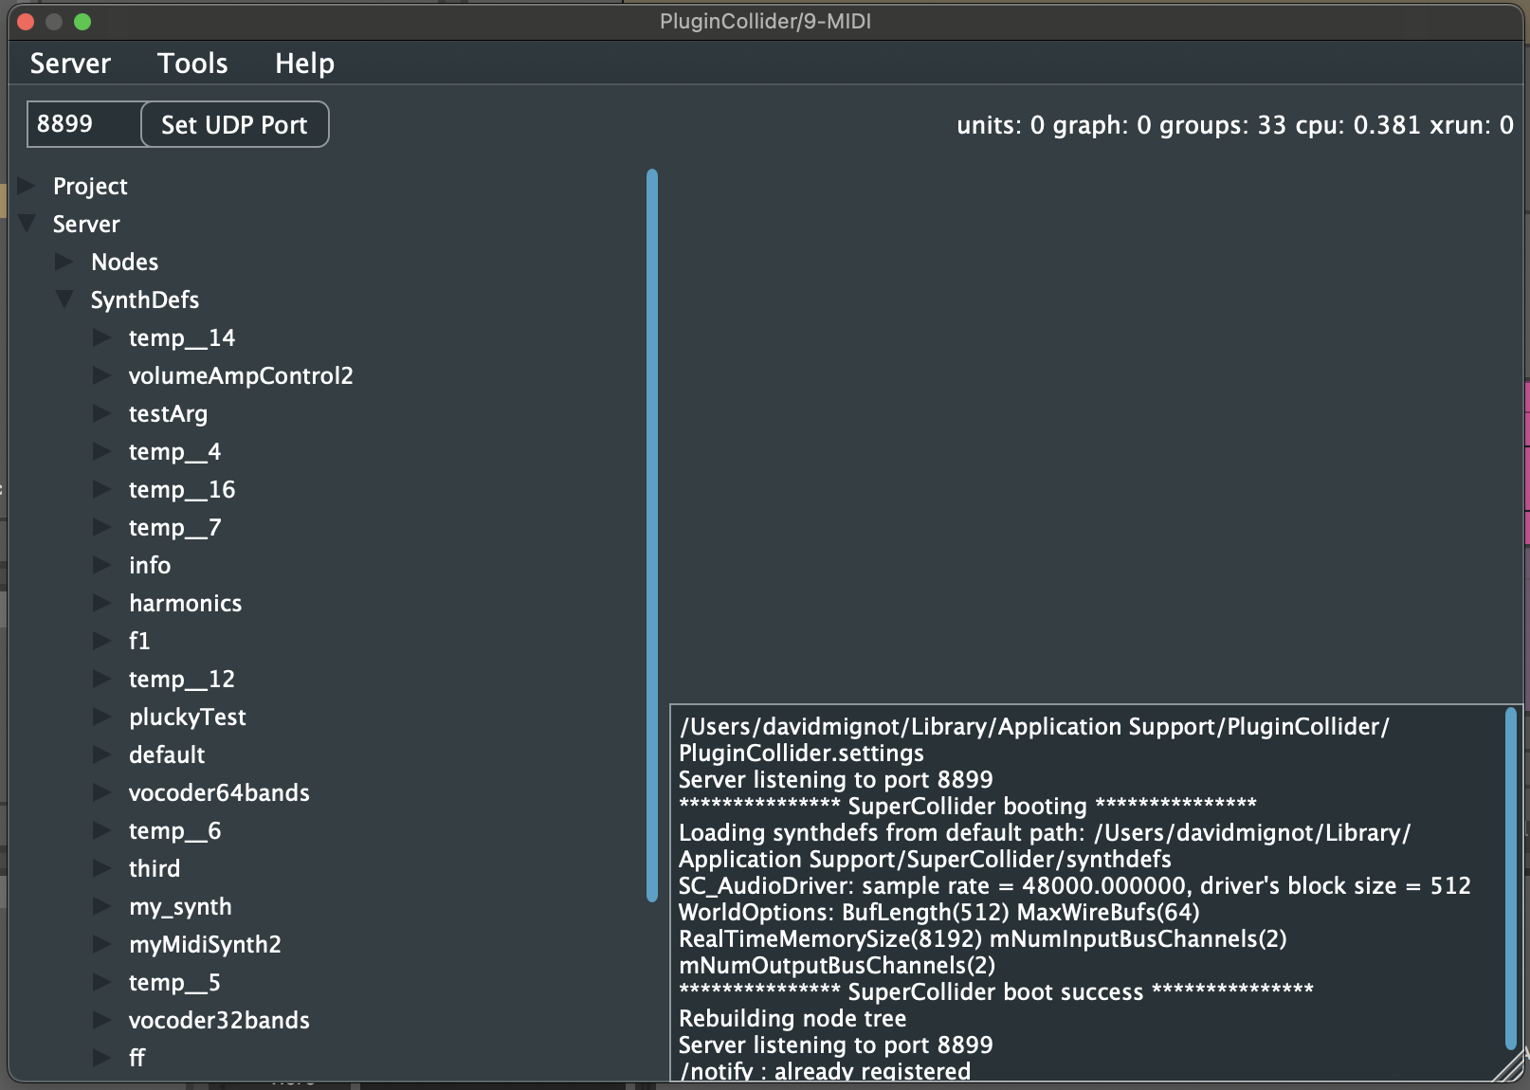Expand the volumeAmpControl2 synthdef arrow

[x=102, y=375]
